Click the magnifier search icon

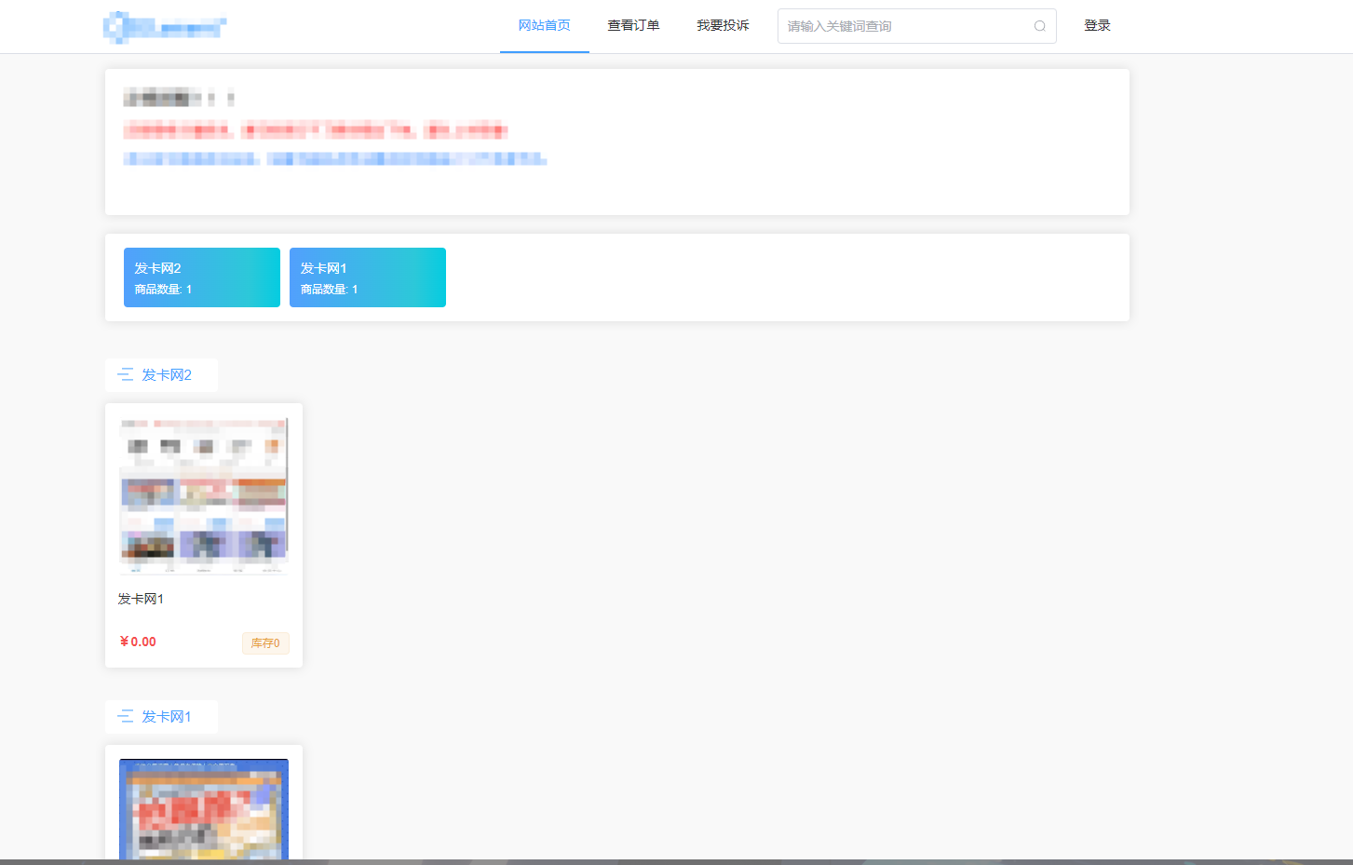click(x=1039, y=26)
